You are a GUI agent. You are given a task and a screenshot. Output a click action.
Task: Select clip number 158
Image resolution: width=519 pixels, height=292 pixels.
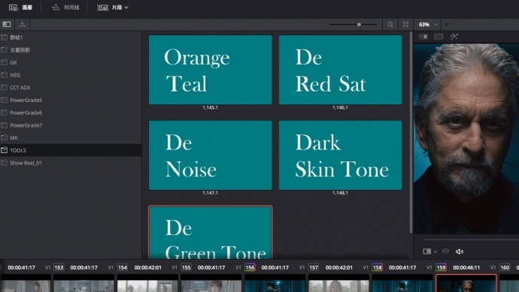(x=378, y=267)
